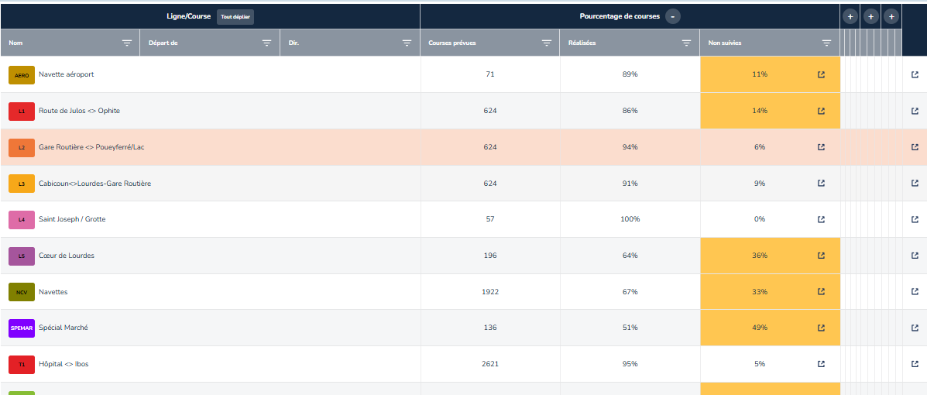Open row details icon at far right of Navettes row
Viewport: 927px width, 395px height.
915,292
